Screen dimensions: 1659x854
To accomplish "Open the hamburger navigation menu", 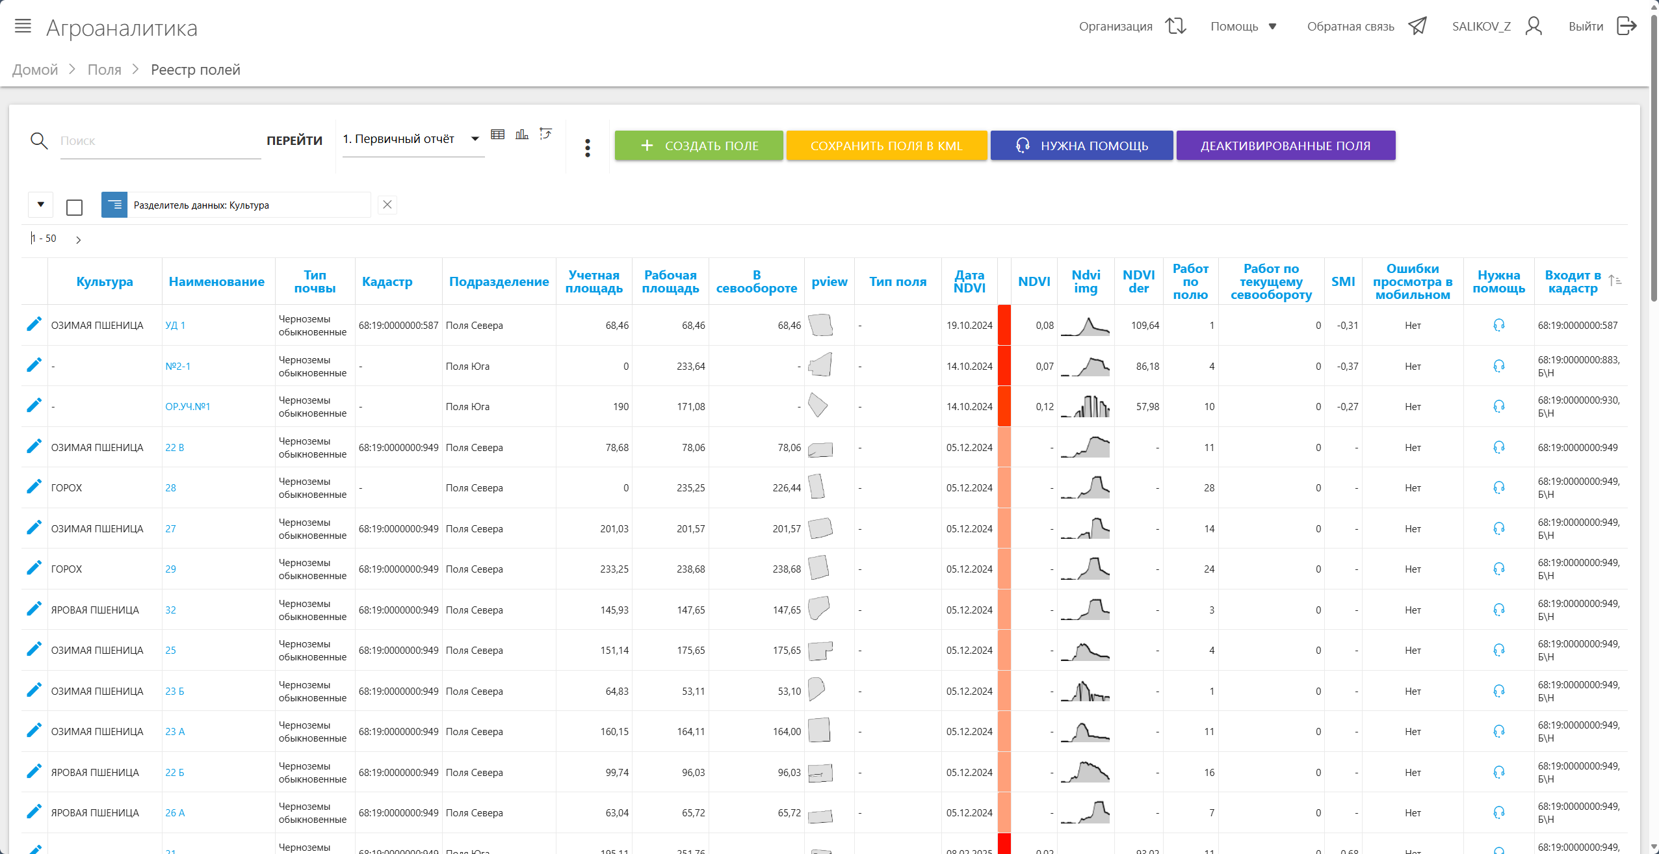I will pos(23,26).
